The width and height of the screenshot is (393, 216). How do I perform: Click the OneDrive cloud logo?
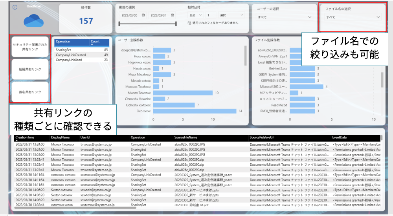tap(33, 20)
